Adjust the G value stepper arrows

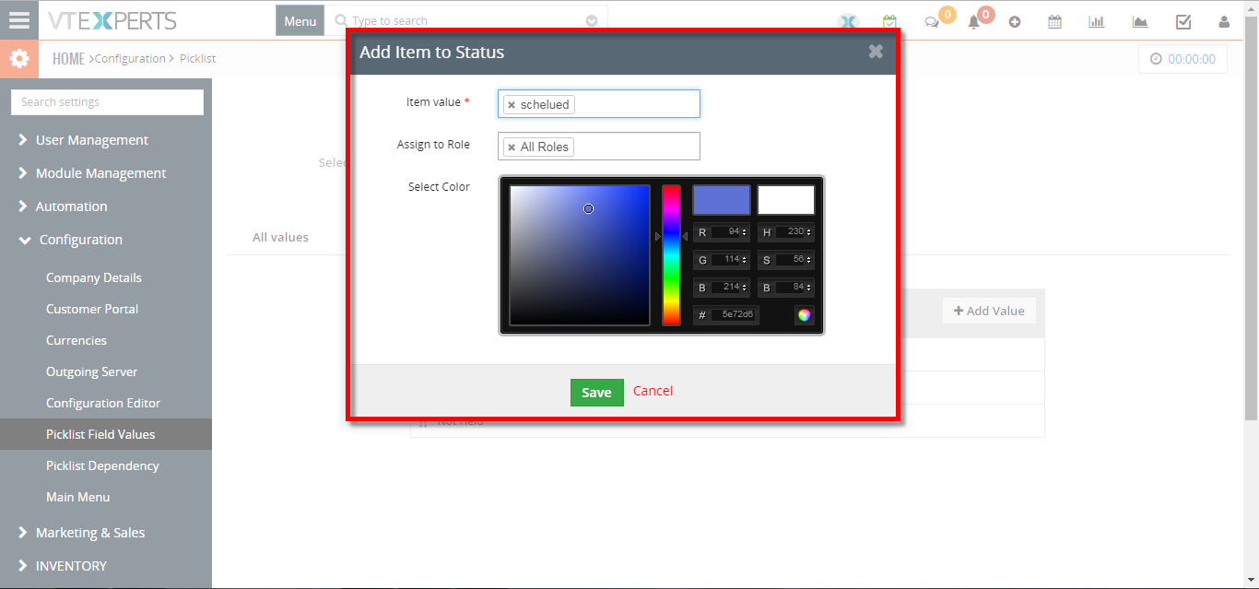(x=745, y=260)
